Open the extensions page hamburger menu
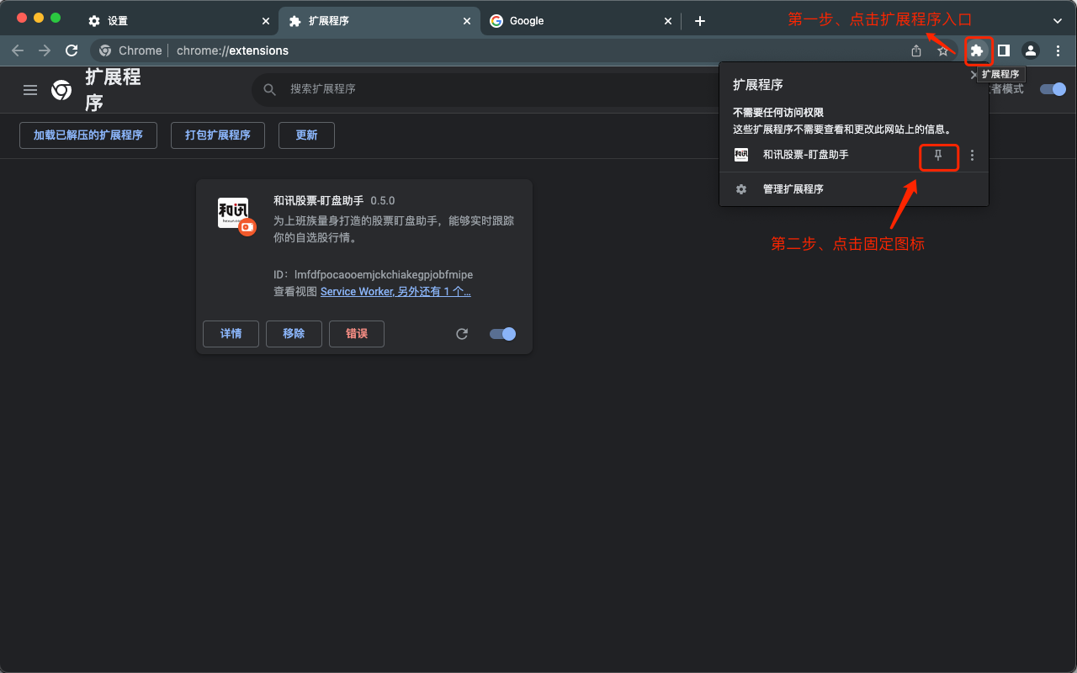 30,90
